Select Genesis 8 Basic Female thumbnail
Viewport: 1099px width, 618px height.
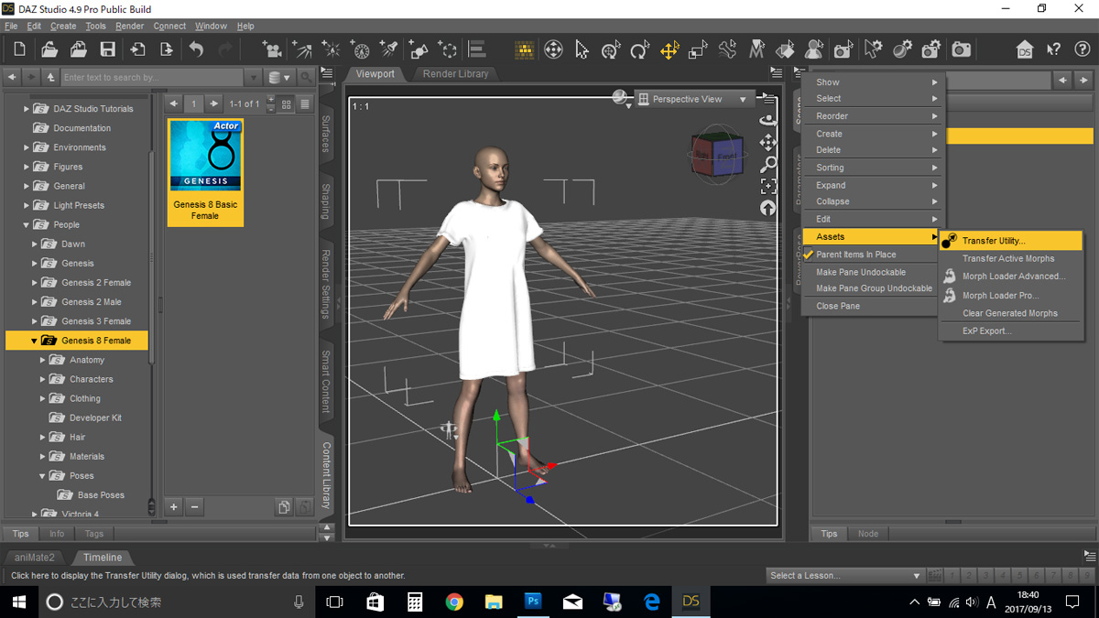coord(205,172)
